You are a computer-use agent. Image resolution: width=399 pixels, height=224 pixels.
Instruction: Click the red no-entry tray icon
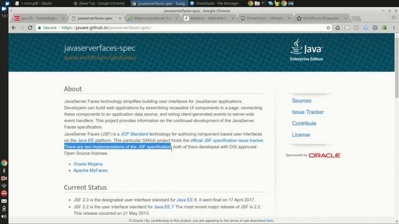(x=4, y=194)
